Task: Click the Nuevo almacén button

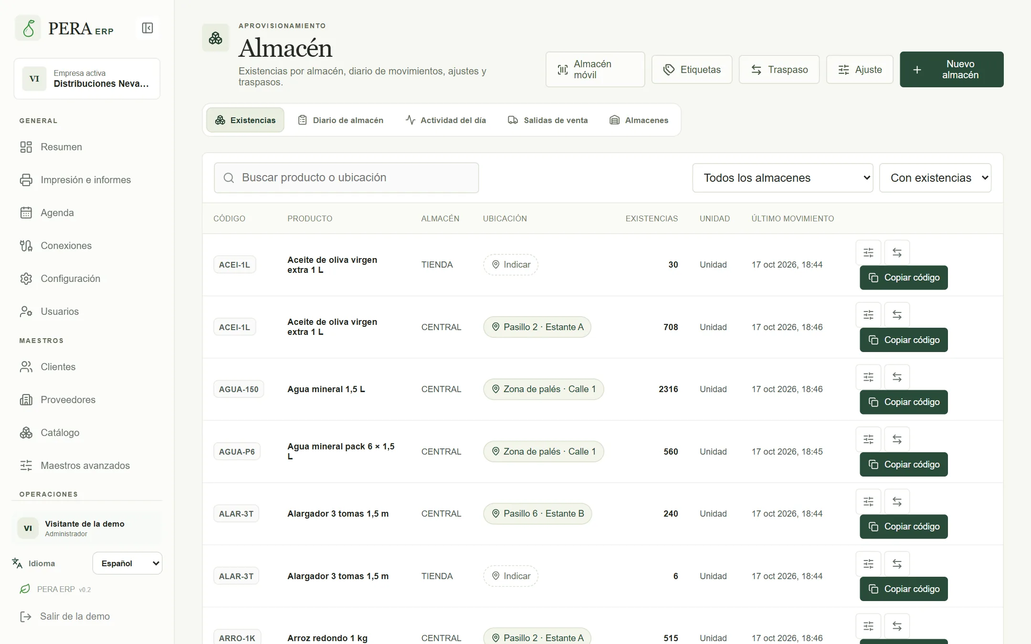Action: pyautogui.click(x=951, y=70)
